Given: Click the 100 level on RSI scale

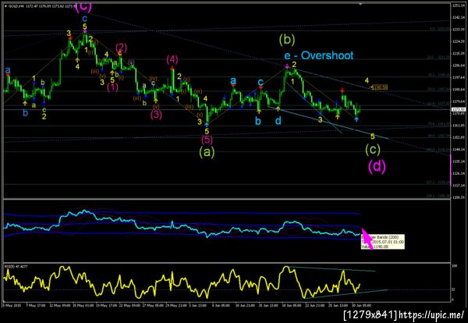Looking at the screenshot, I should pos(454,265).
